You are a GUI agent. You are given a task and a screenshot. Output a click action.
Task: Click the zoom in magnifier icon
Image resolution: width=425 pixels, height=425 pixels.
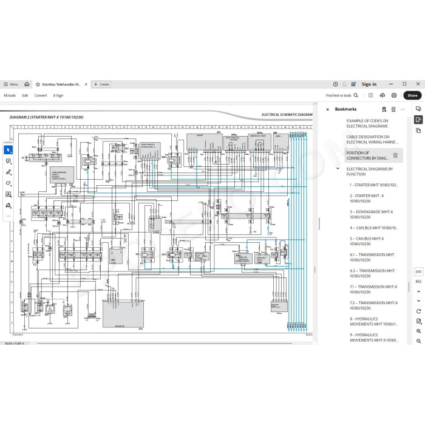(x=418, y=331)
